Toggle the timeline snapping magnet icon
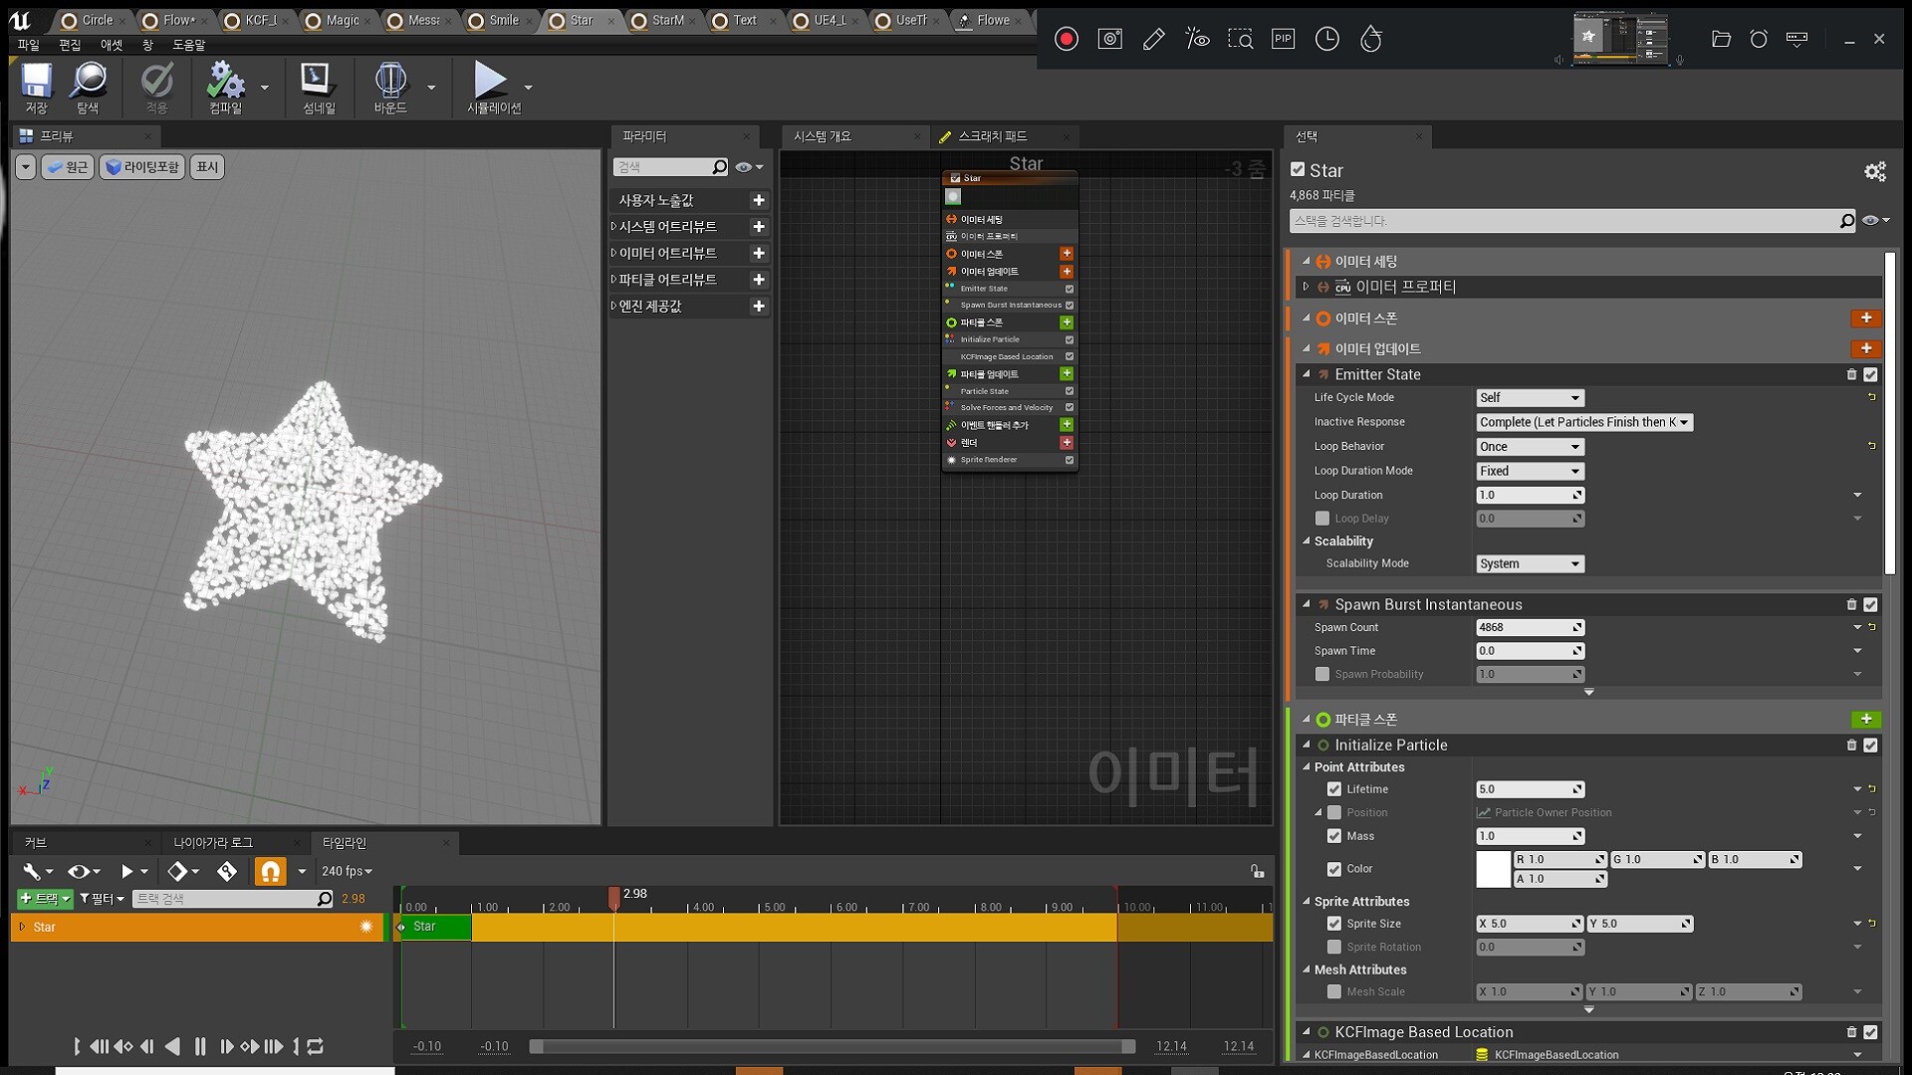This screenshot has height=1075, width=1912. point(270,872)
